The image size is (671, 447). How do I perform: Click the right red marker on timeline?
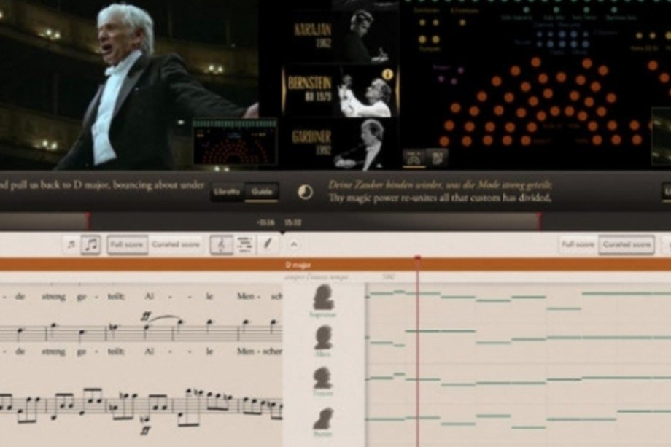click(539, 221)
